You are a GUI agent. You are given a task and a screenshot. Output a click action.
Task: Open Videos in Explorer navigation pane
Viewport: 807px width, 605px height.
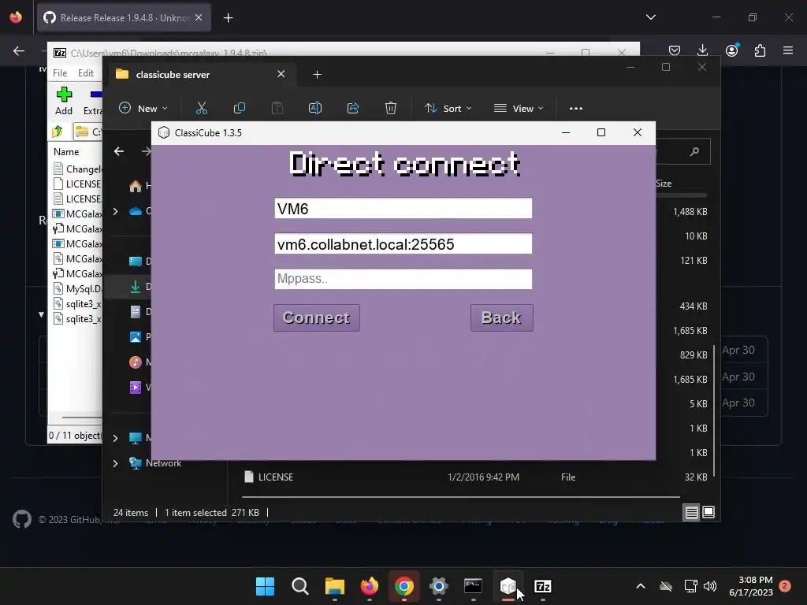coord(139,388)
